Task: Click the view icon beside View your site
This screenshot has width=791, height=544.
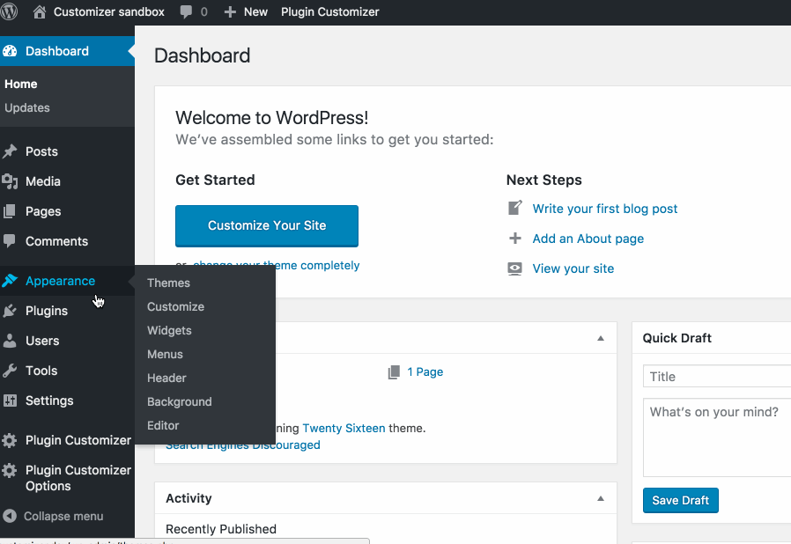Action: click(514, 268)
